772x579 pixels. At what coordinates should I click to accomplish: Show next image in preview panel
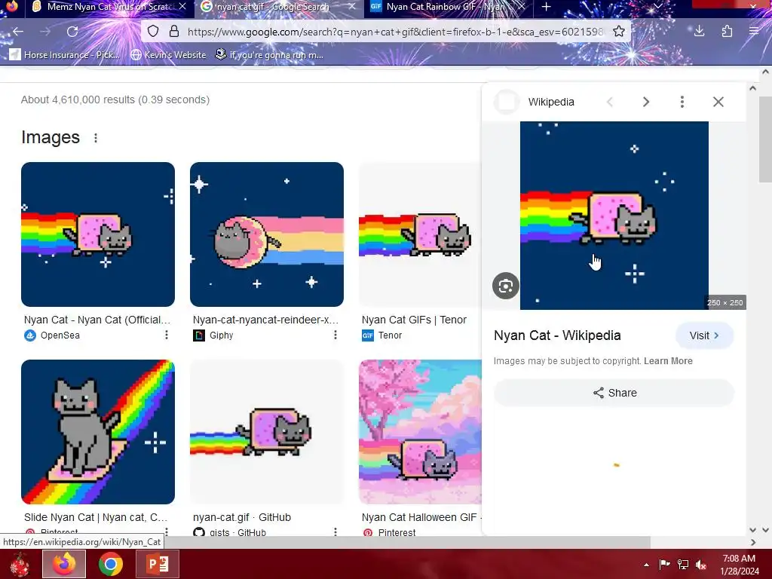point(646,102)
